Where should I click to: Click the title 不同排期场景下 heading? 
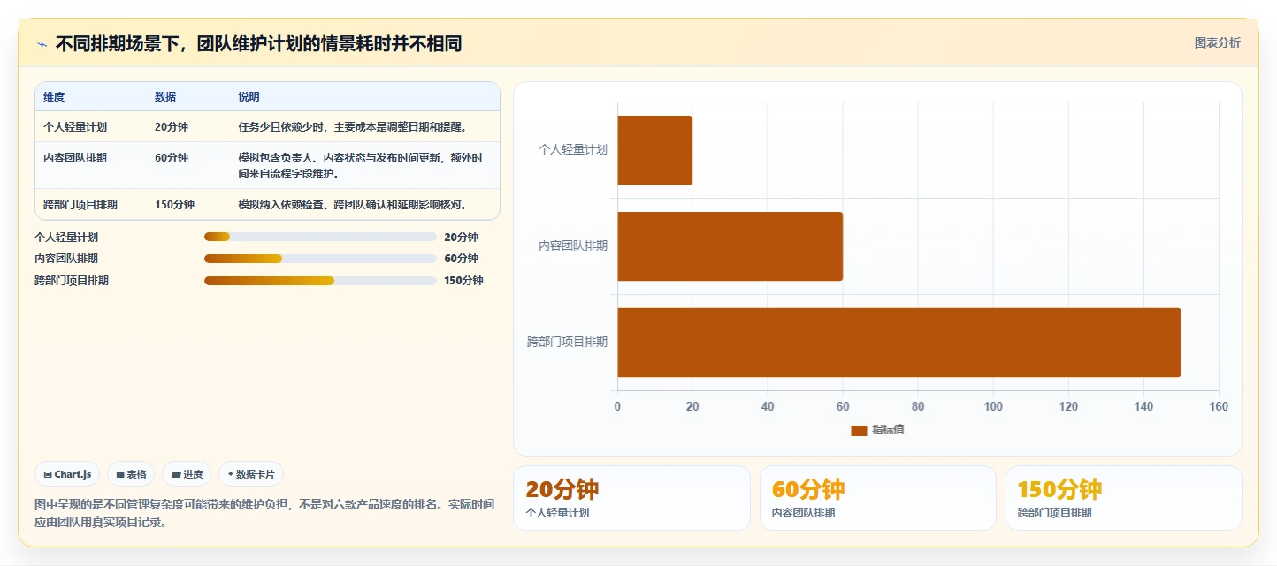coord(258,44)
